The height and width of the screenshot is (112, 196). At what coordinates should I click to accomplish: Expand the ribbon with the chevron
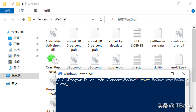coord(188,11)
